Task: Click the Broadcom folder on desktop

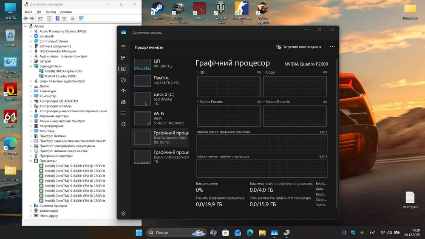Action: [410, 11]
